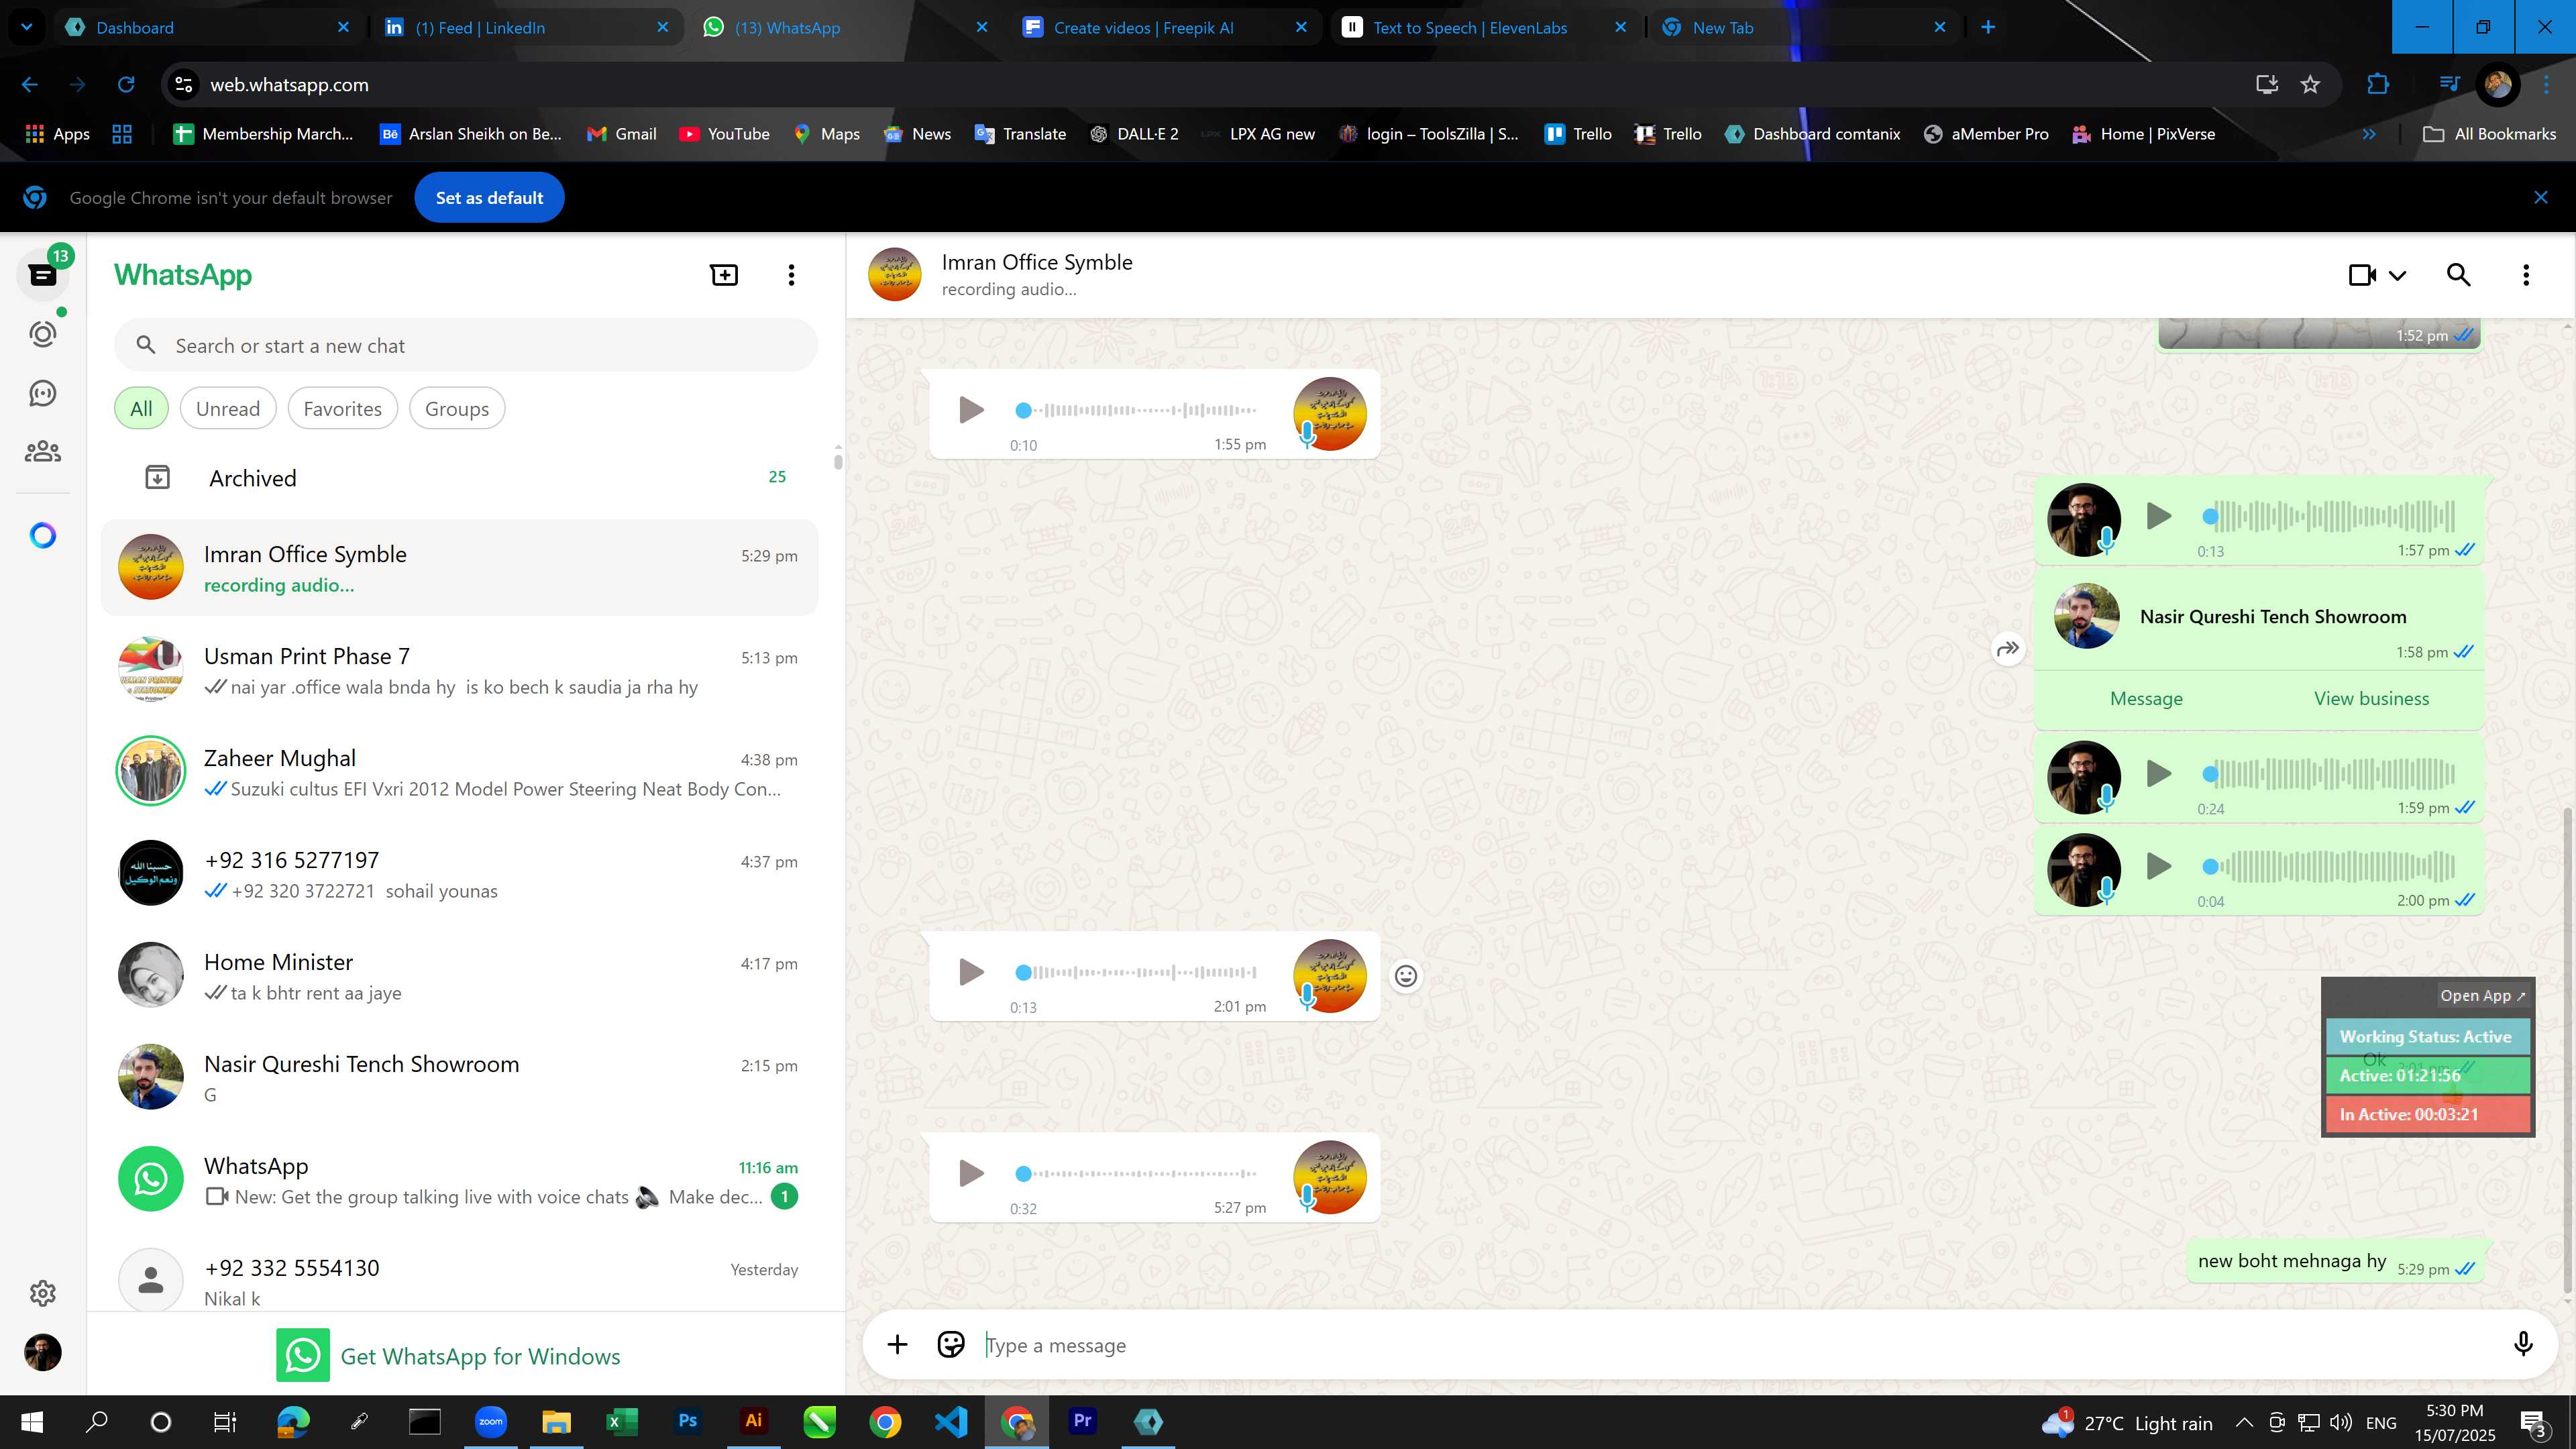Open WhatsApp settings gear icon
The width and height of the screenshot is (2576, 1449).
point(43,1293)
